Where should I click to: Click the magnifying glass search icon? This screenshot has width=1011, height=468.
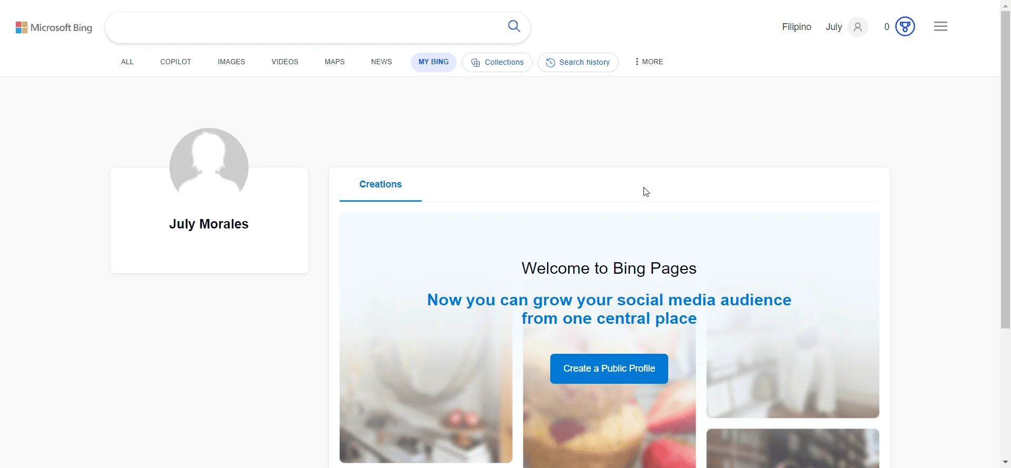pyautogui.click(x=514, y=26)
